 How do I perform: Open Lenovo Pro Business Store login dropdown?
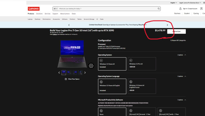pyautogui.click(x=190, y=3)
